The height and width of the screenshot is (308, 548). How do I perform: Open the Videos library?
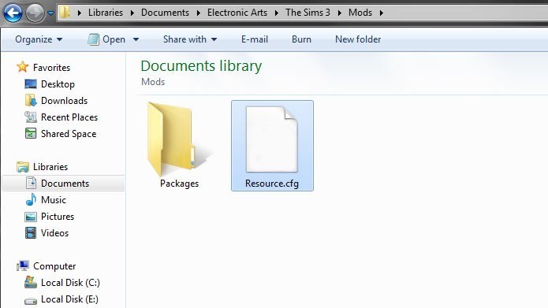click(x=54, y=233)
